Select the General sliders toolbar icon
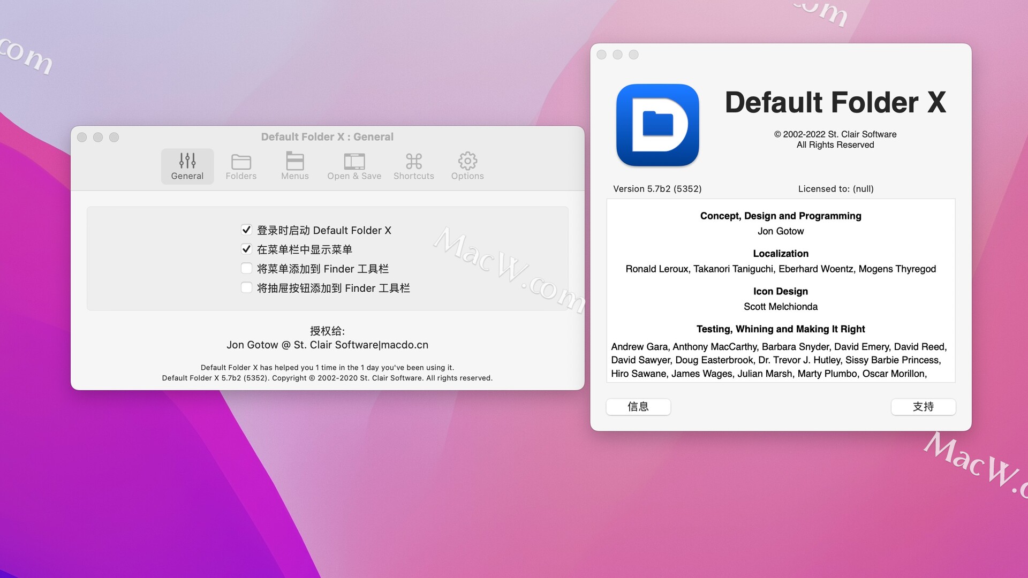The image size is (1028, 578). click(x=187, y=161)
